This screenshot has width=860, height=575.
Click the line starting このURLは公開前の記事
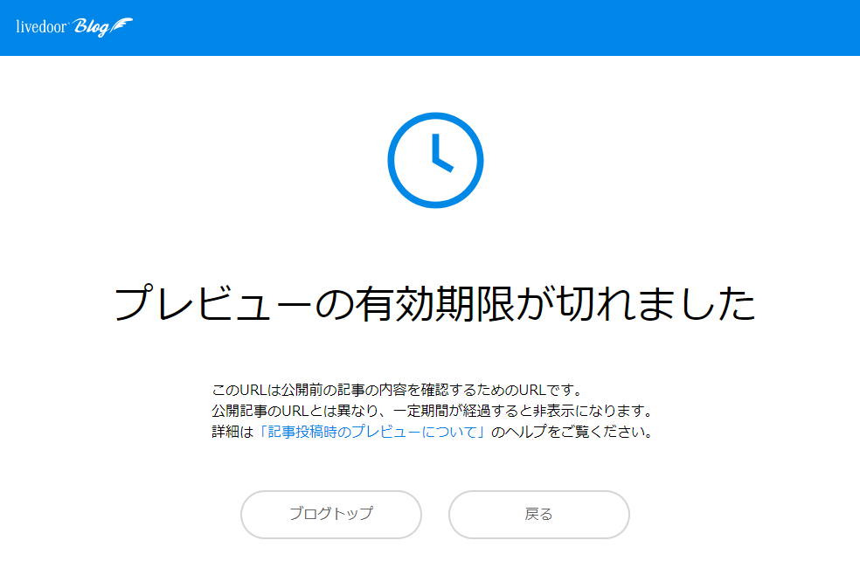(x=397, y=391)
